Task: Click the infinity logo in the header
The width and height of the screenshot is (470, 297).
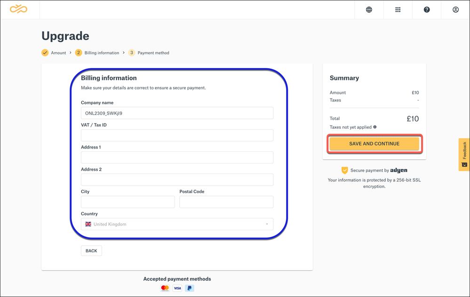Action: 19,9
